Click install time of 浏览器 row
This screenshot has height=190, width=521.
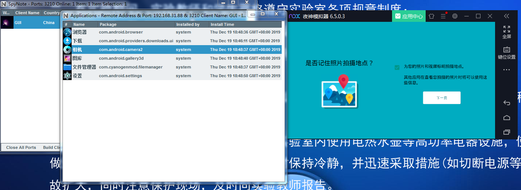point(245,32)
